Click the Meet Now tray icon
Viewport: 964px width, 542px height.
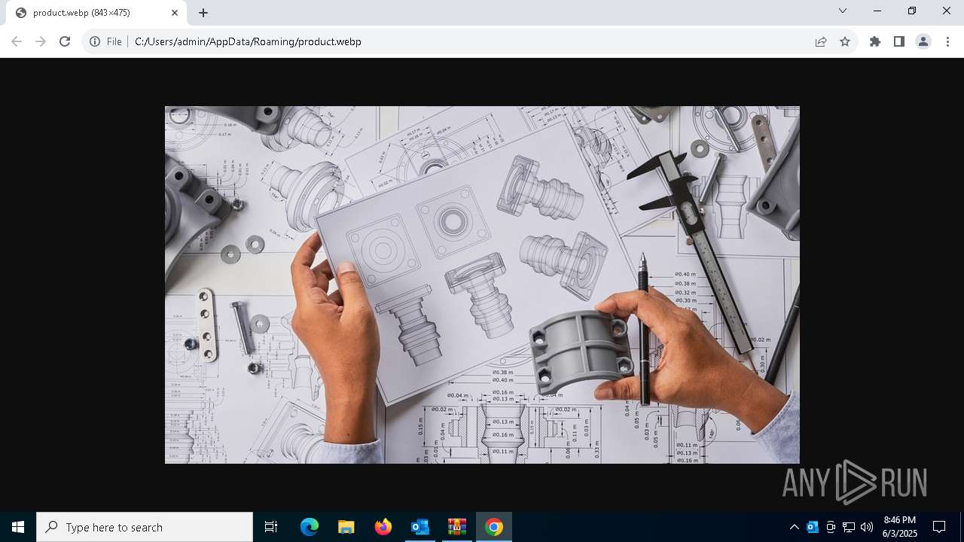pyautogui.click(x=831, y=527)
